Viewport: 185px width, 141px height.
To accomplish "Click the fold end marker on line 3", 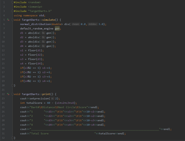I will (x=13, y=11).
